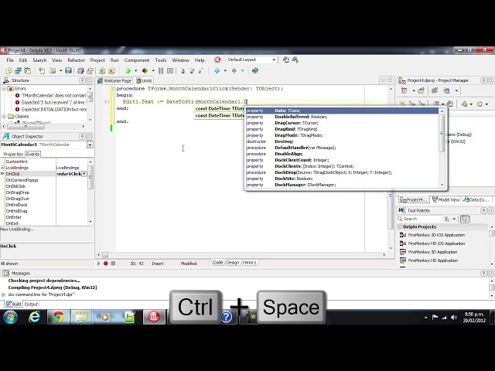The width and height of the screenshot is (495, 371).
Task: Switch to the Output tab in Messages
Action: click(x=31, y=304)
